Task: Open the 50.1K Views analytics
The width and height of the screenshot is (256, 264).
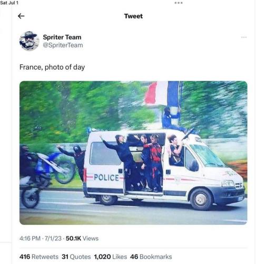Action: point(82,239)
